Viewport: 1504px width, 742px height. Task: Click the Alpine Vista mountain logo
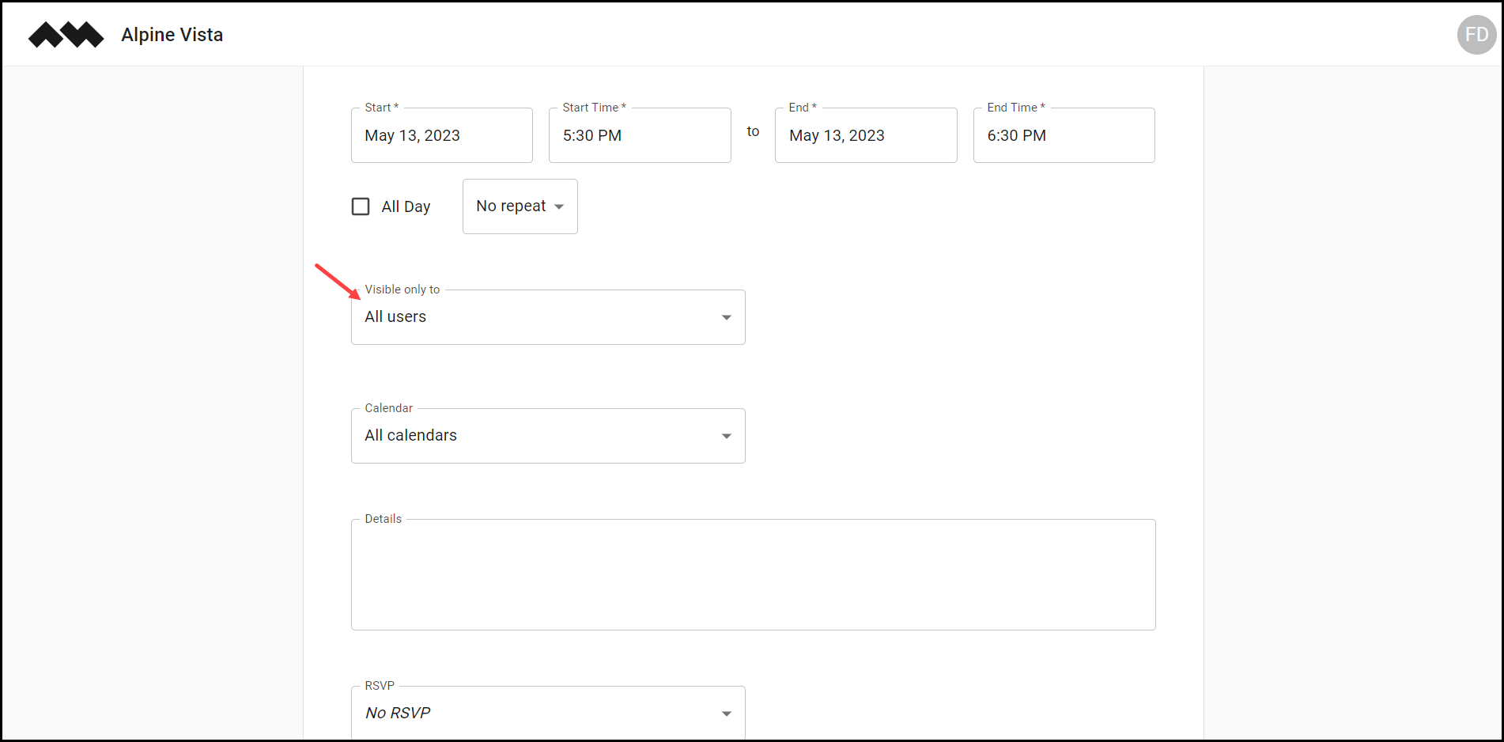pos(66,35)
